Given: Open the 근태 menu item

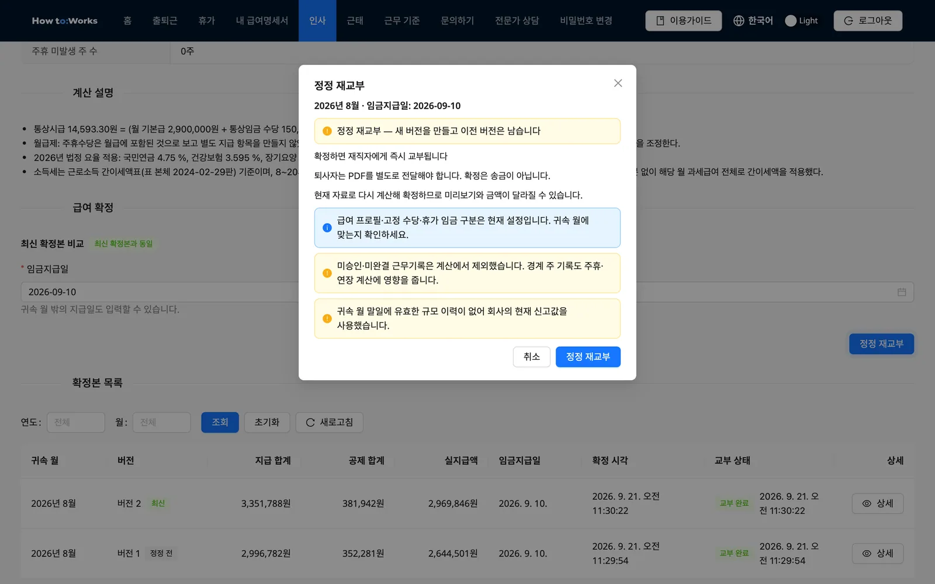Looking at the screenshot, I should [x=355, y=20].
